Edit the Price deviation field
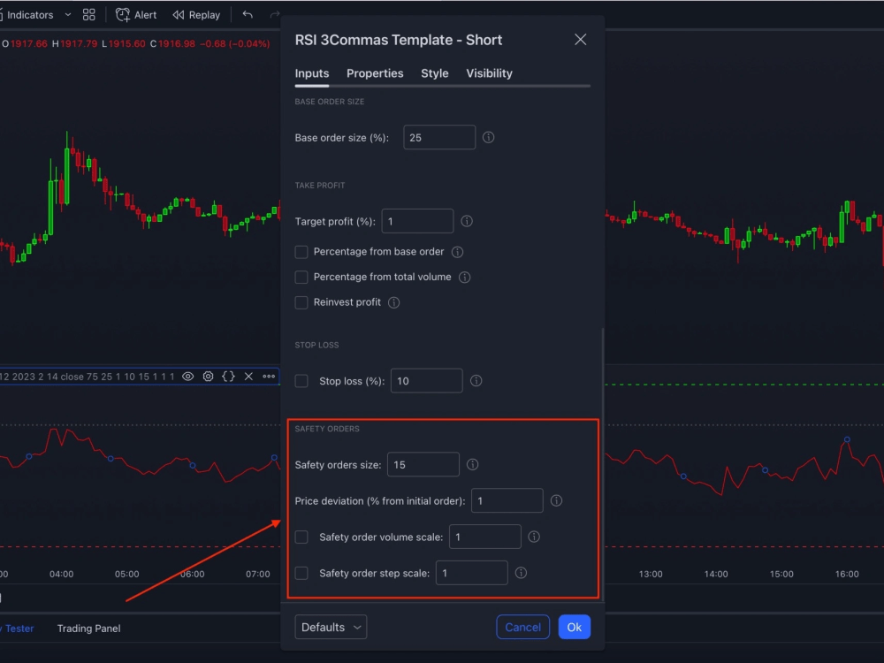This screenshot has width=884, height=663. click(507, 500)
